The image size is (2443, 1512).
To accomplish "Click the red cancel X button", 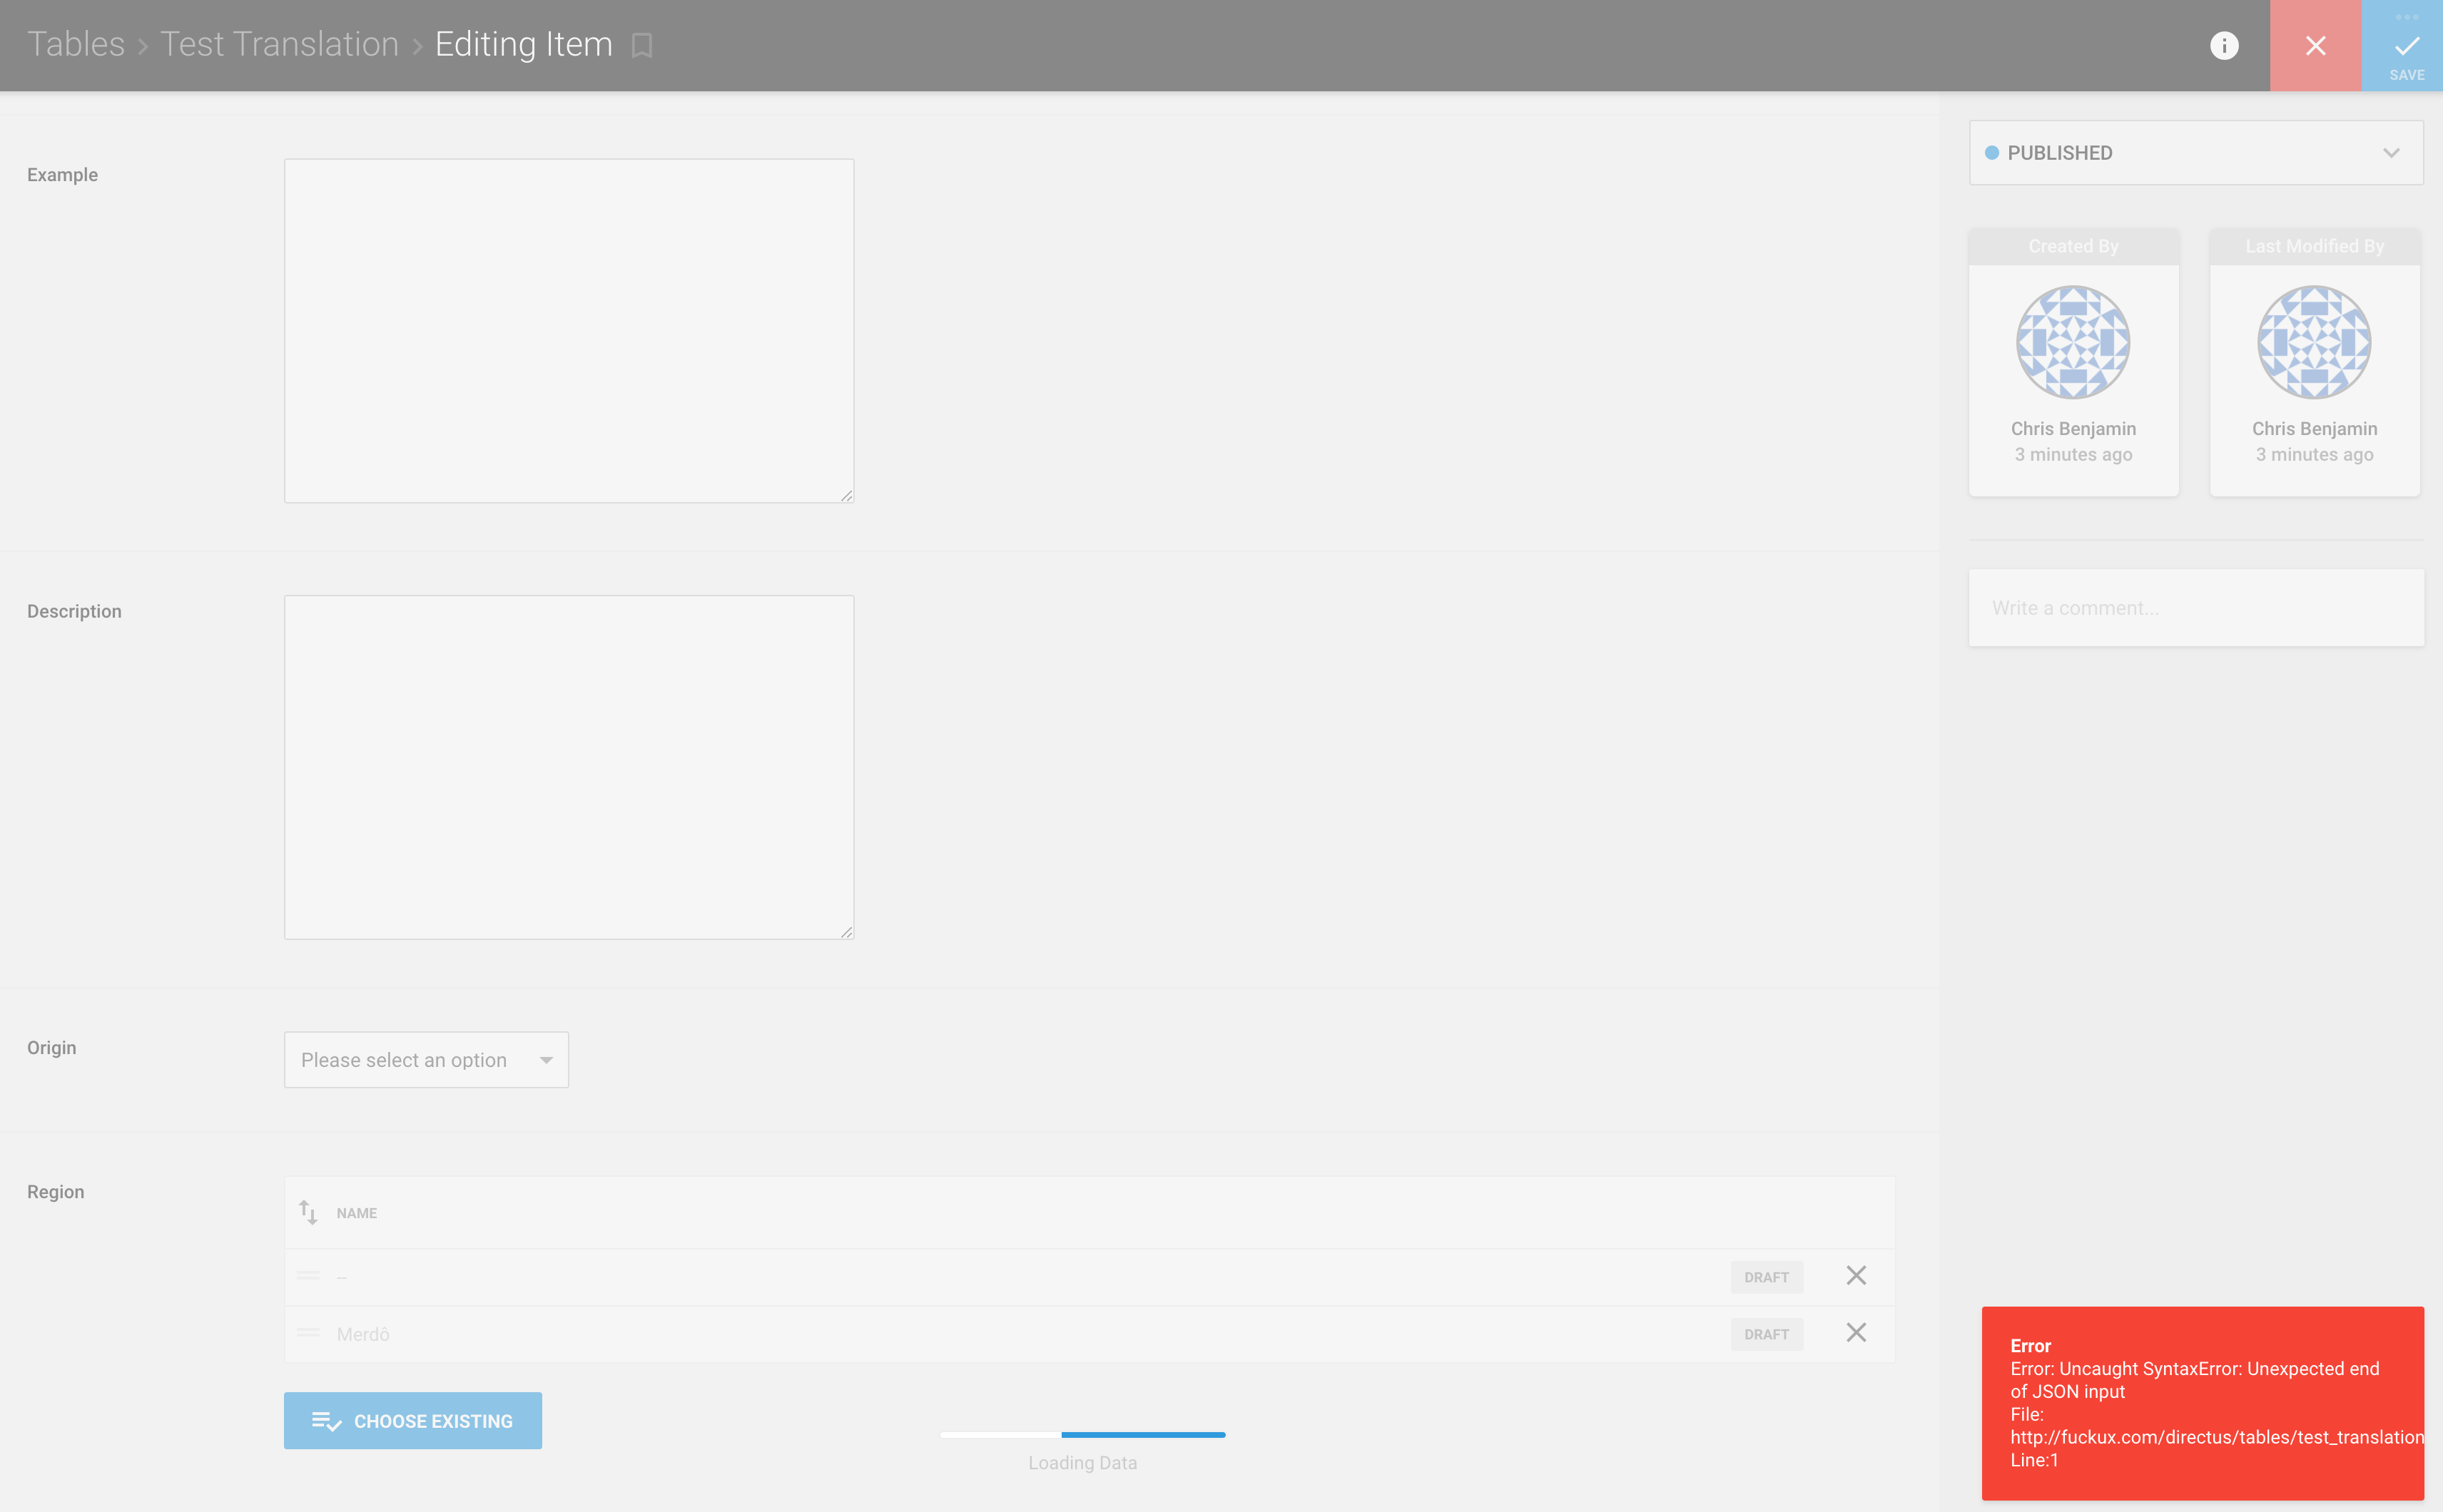I will (x=2315, y=46).
